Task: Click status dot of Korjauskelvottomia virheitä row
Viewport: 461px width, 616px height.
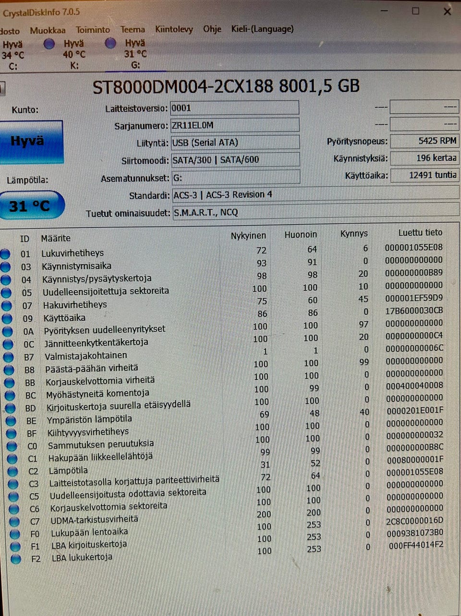Action: point(9,383)
